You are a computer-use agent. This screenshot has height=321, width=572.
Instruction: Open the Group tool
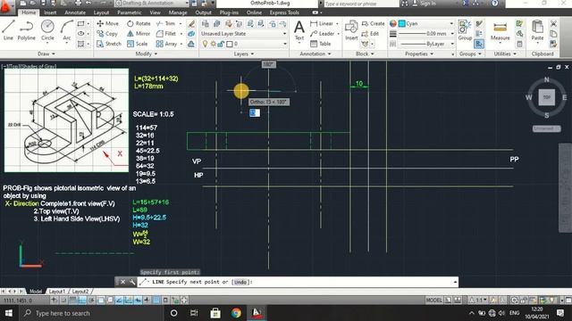(465, 29)
